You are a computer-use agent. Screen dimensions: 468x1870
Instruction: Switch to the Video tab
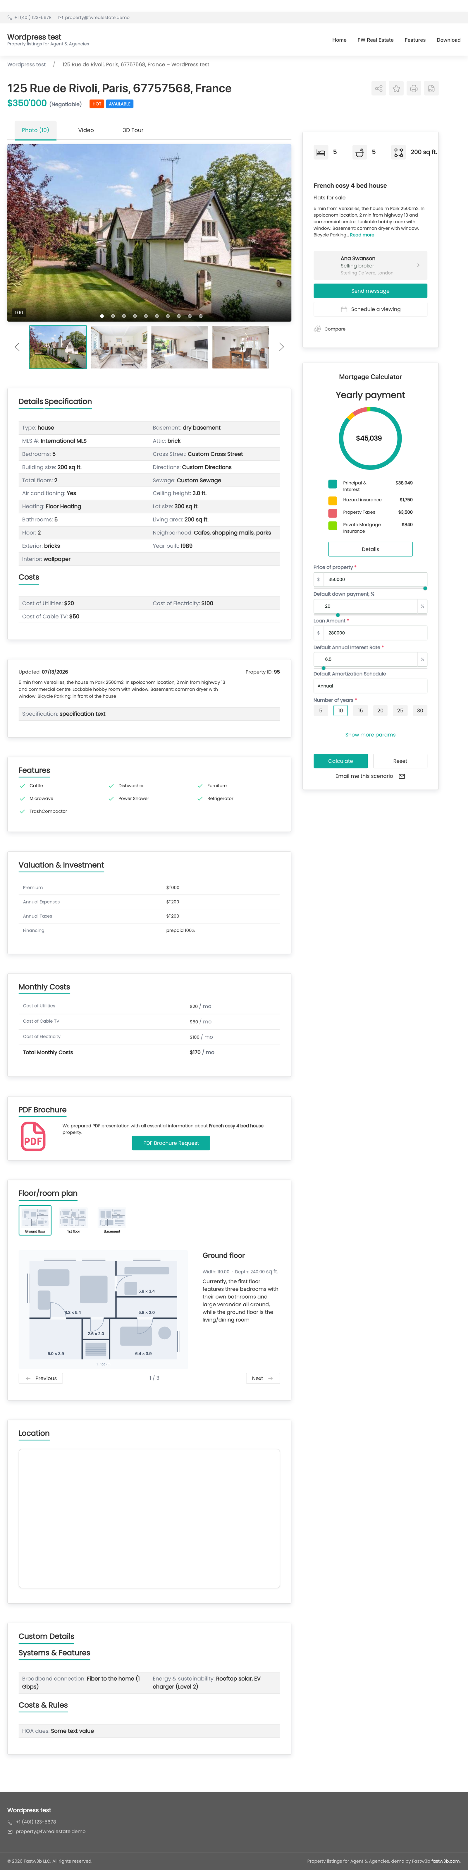pos(86,130)
